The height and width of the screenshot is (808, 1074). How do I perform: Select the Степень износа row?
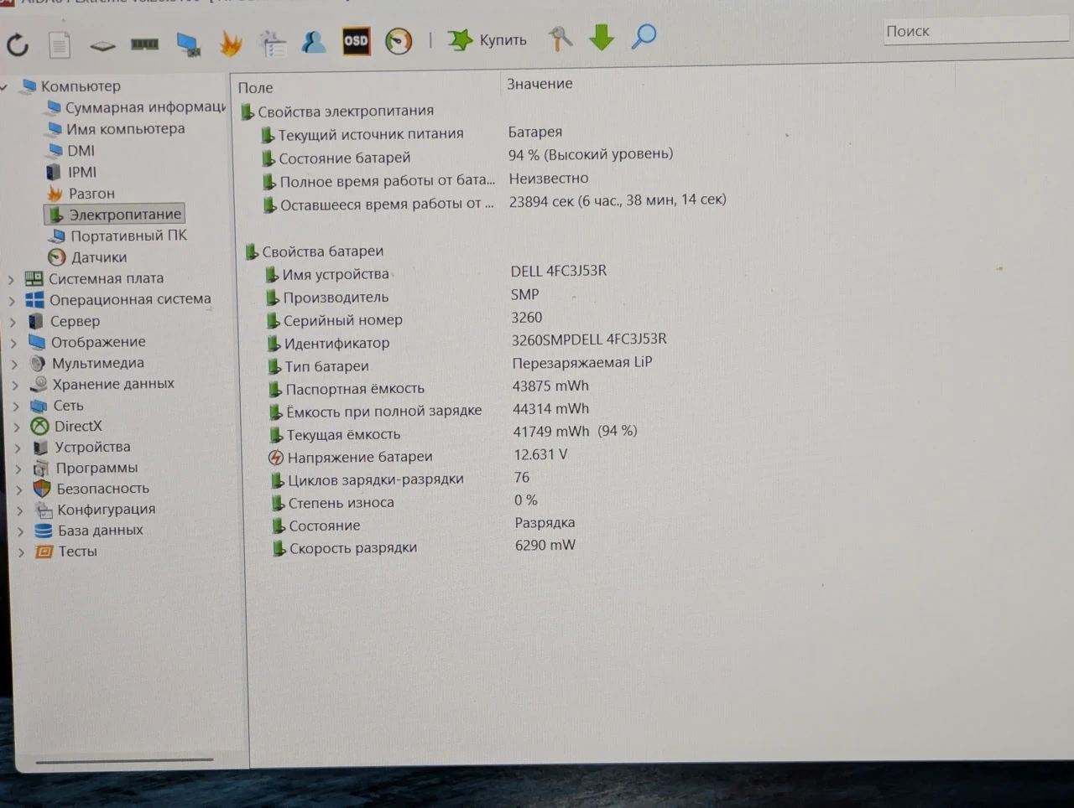coord(404,502)
